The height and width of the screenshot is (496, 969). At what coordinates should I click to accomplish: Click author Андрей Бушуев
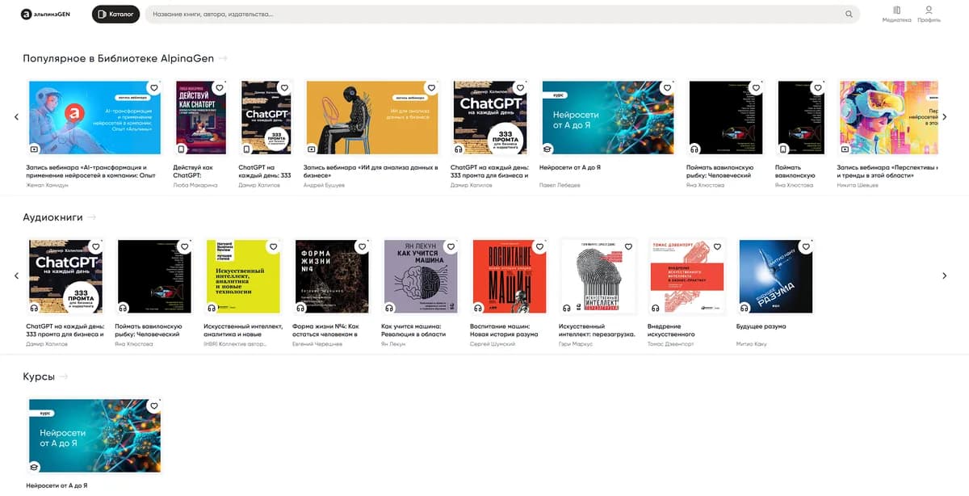(324, 185)
